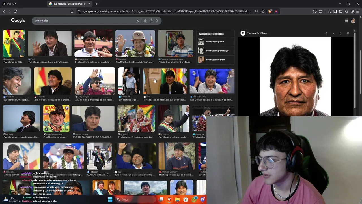Search by image with the Lens icon
Viewport: 362px width, 204px height.
tap(151, 21)
